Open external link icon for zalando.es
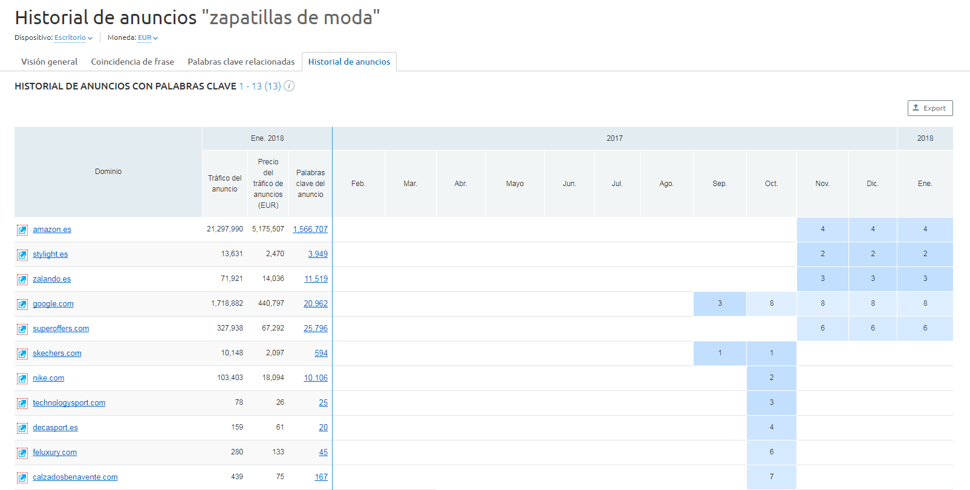 coord(22,279)
